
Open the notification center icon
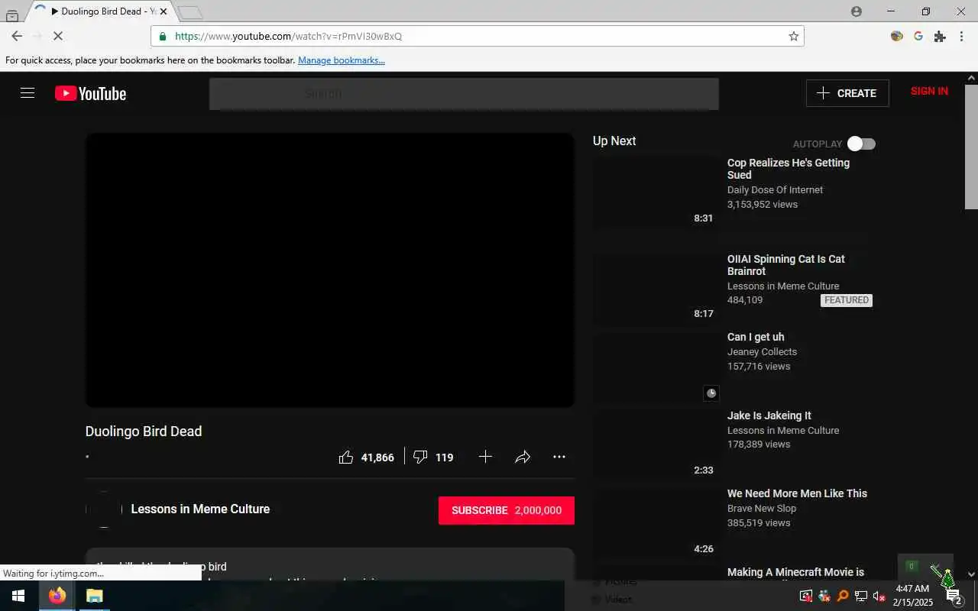click(x=954, y=596)
